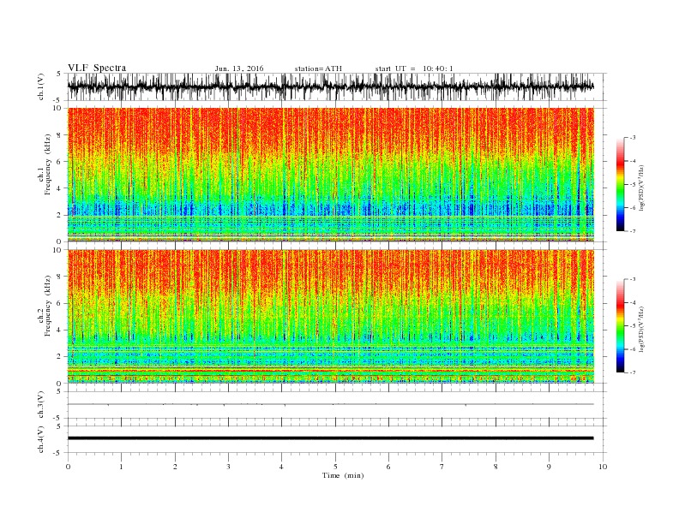This screenshot has width=679, height=524.
Task: Click the upper PSD color bar
Action: (620, 184)
